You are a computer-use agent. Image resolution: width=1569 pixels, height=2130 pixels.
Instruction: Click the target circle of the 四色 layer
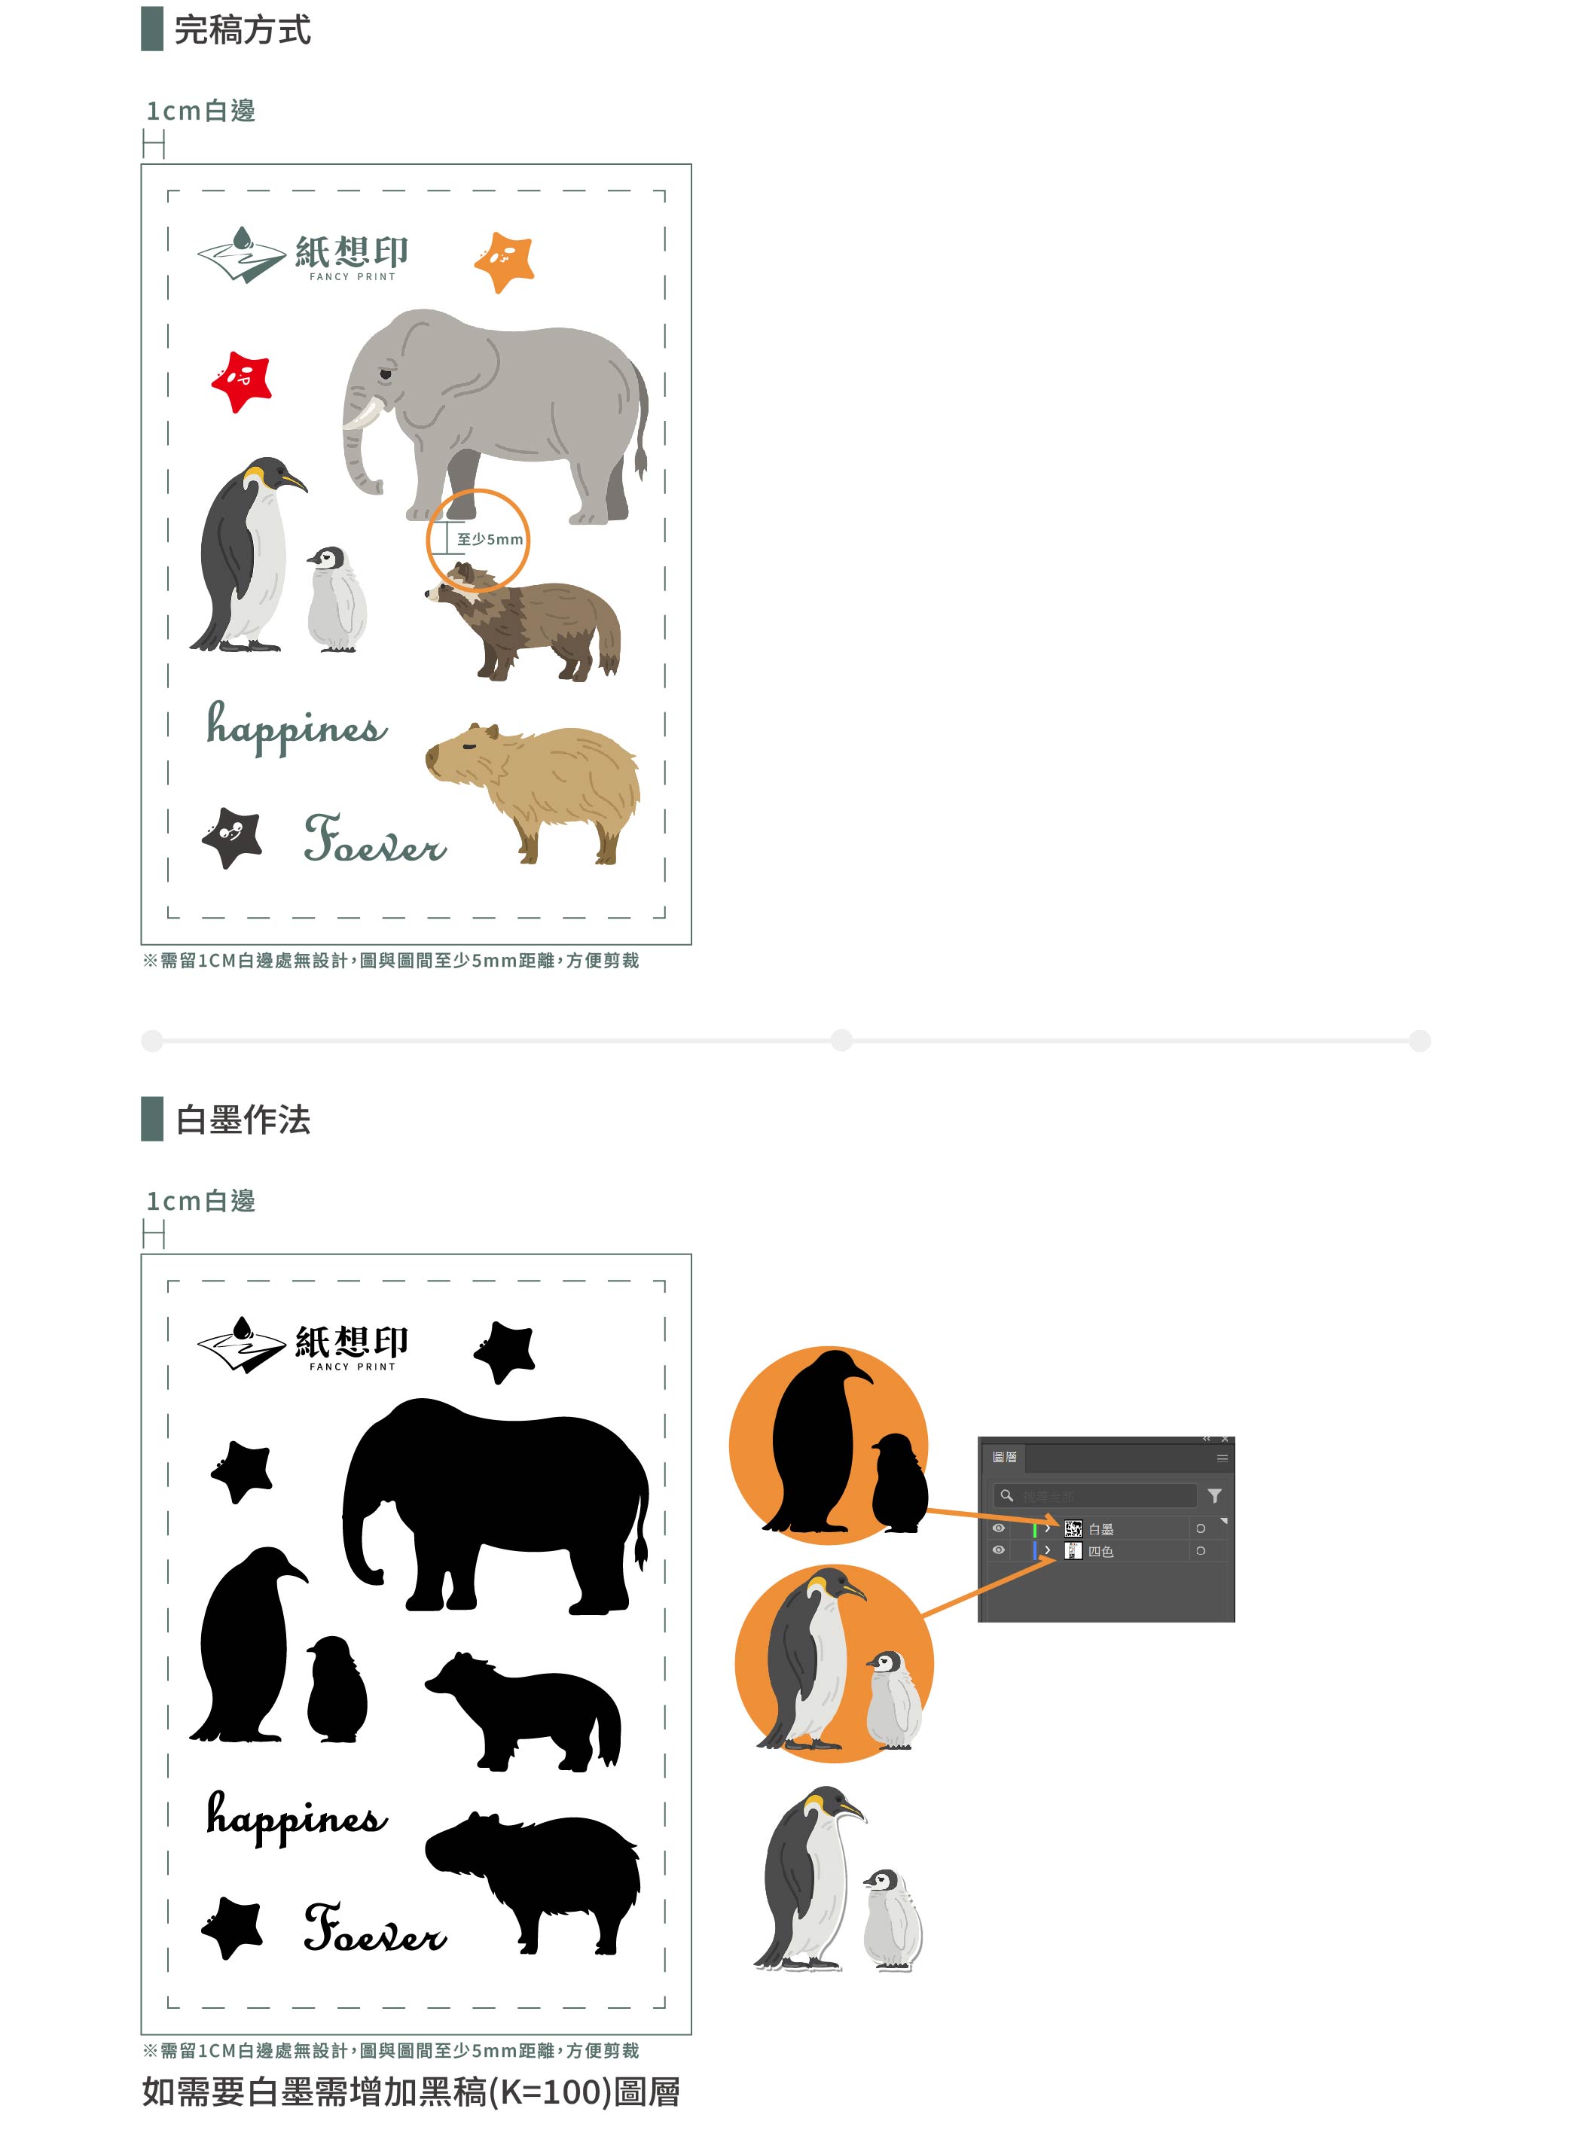(1201, 1550)
